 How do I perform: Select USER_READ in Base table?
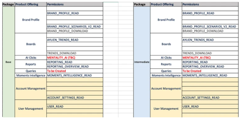pos(75,106)
